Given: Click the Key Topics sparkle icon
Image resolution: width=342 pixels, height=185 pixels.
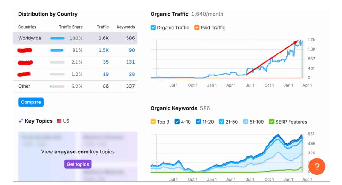Looking at the screenshot, I should pos(20,121).
